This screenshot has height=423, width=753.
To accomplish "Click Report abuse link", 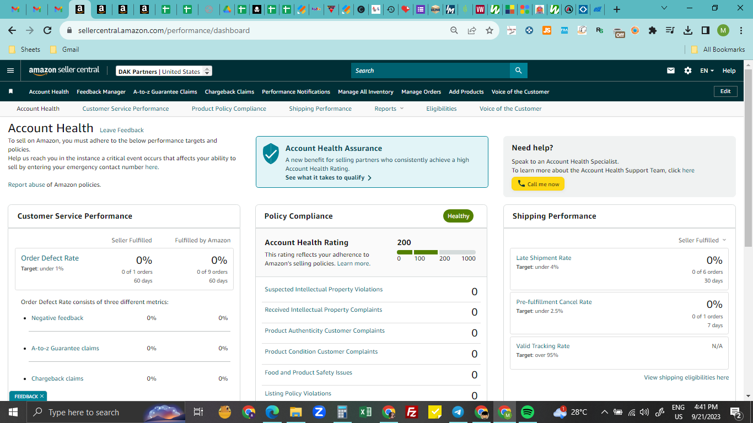I will point(26,185).
